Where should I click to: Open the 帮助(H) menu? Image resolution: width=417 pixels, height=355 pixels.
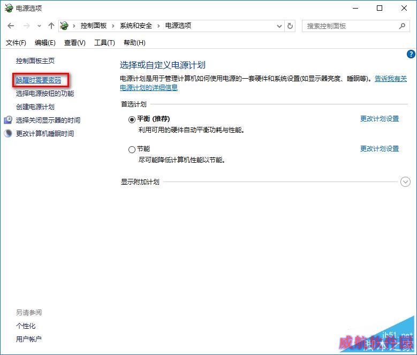tap(134, 43)
